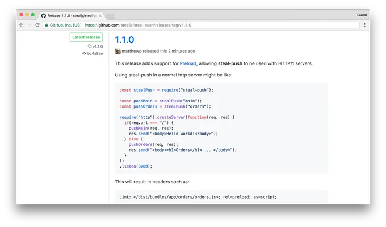This screenshot has width=386, height=227.
Task: Click the '} else {' code line
Action: point(133,139)
